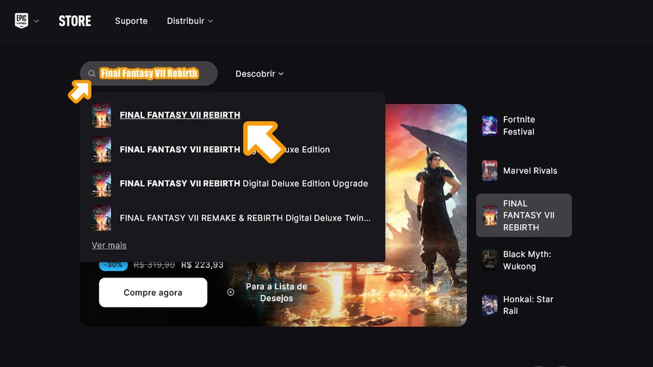Select the FINAL FANTASY VII REBIRTH search result

179,115
